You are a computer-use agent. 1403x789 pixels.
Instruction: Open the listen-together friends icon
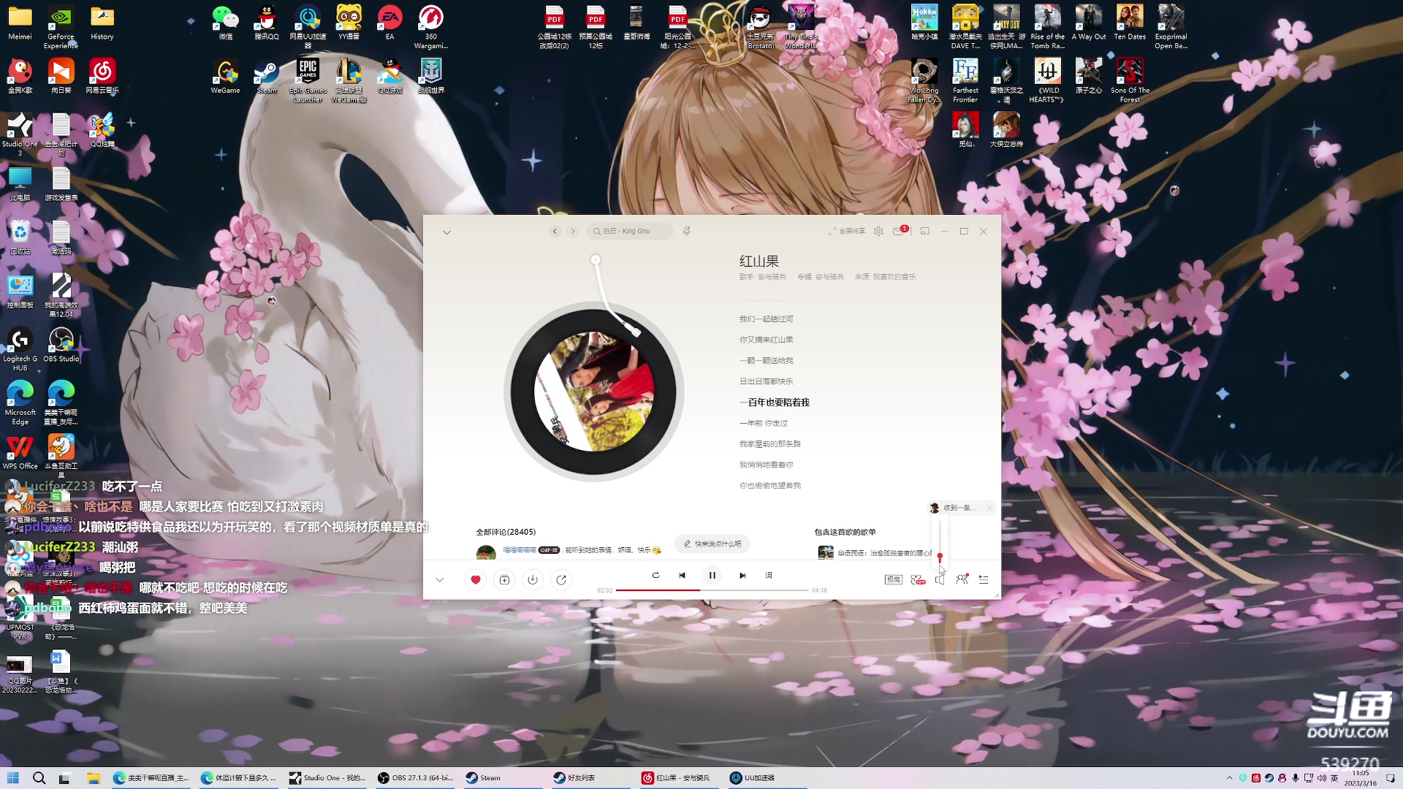tap(962, 579)
